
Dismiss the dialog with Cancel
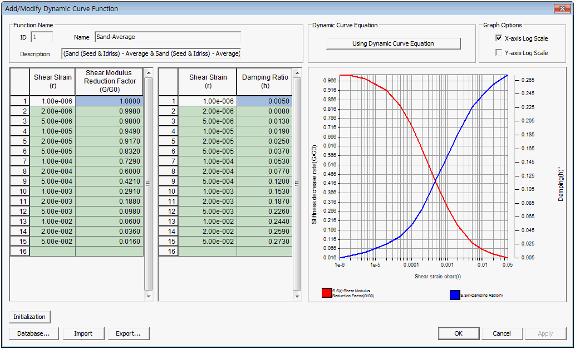(502, 333)
